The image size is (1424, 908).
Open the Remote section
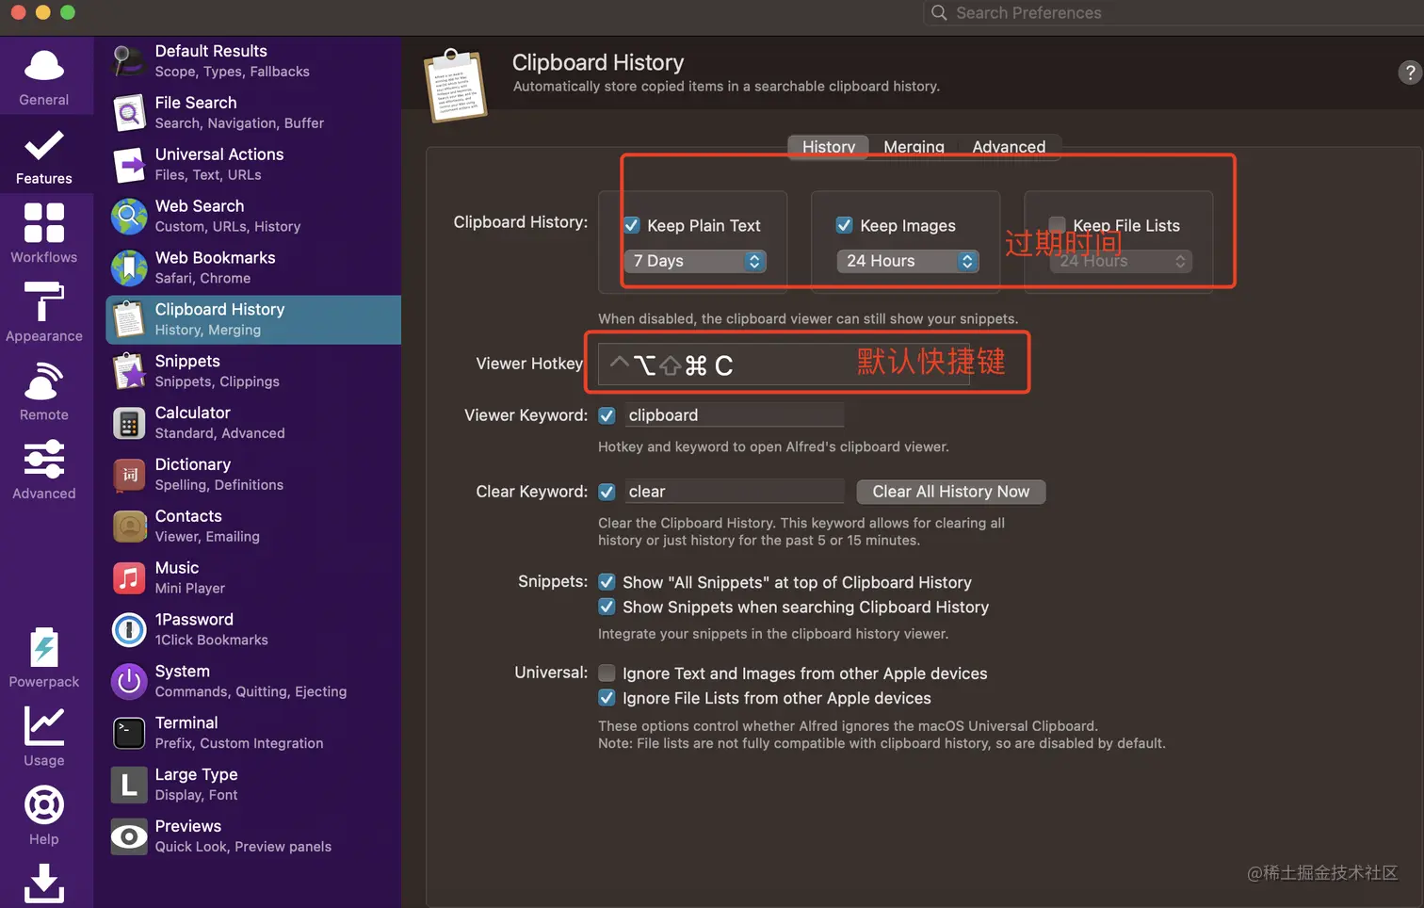[x=44, y=391]
